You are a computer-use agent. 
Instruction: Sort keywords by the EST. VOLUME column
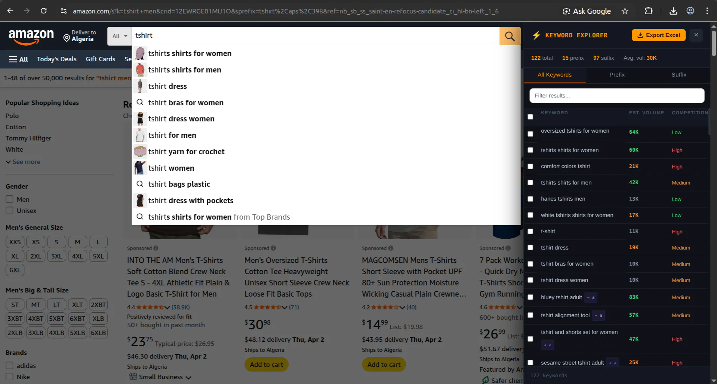[646, 113]
